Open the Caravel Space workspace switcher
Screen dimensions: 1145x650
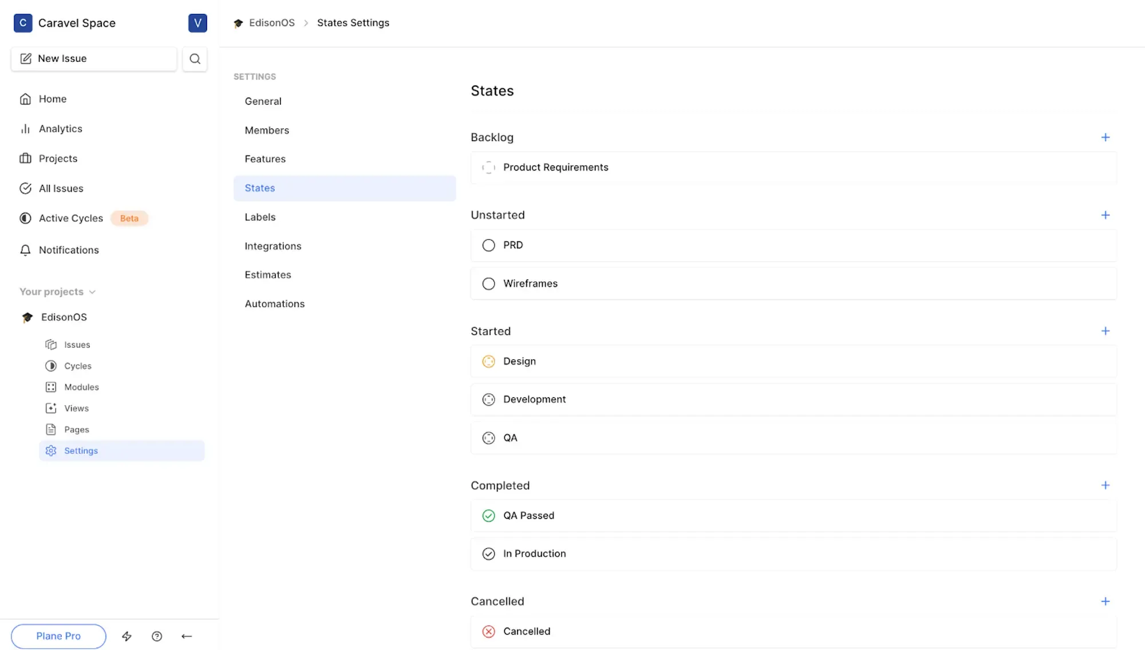click(76, 23)
